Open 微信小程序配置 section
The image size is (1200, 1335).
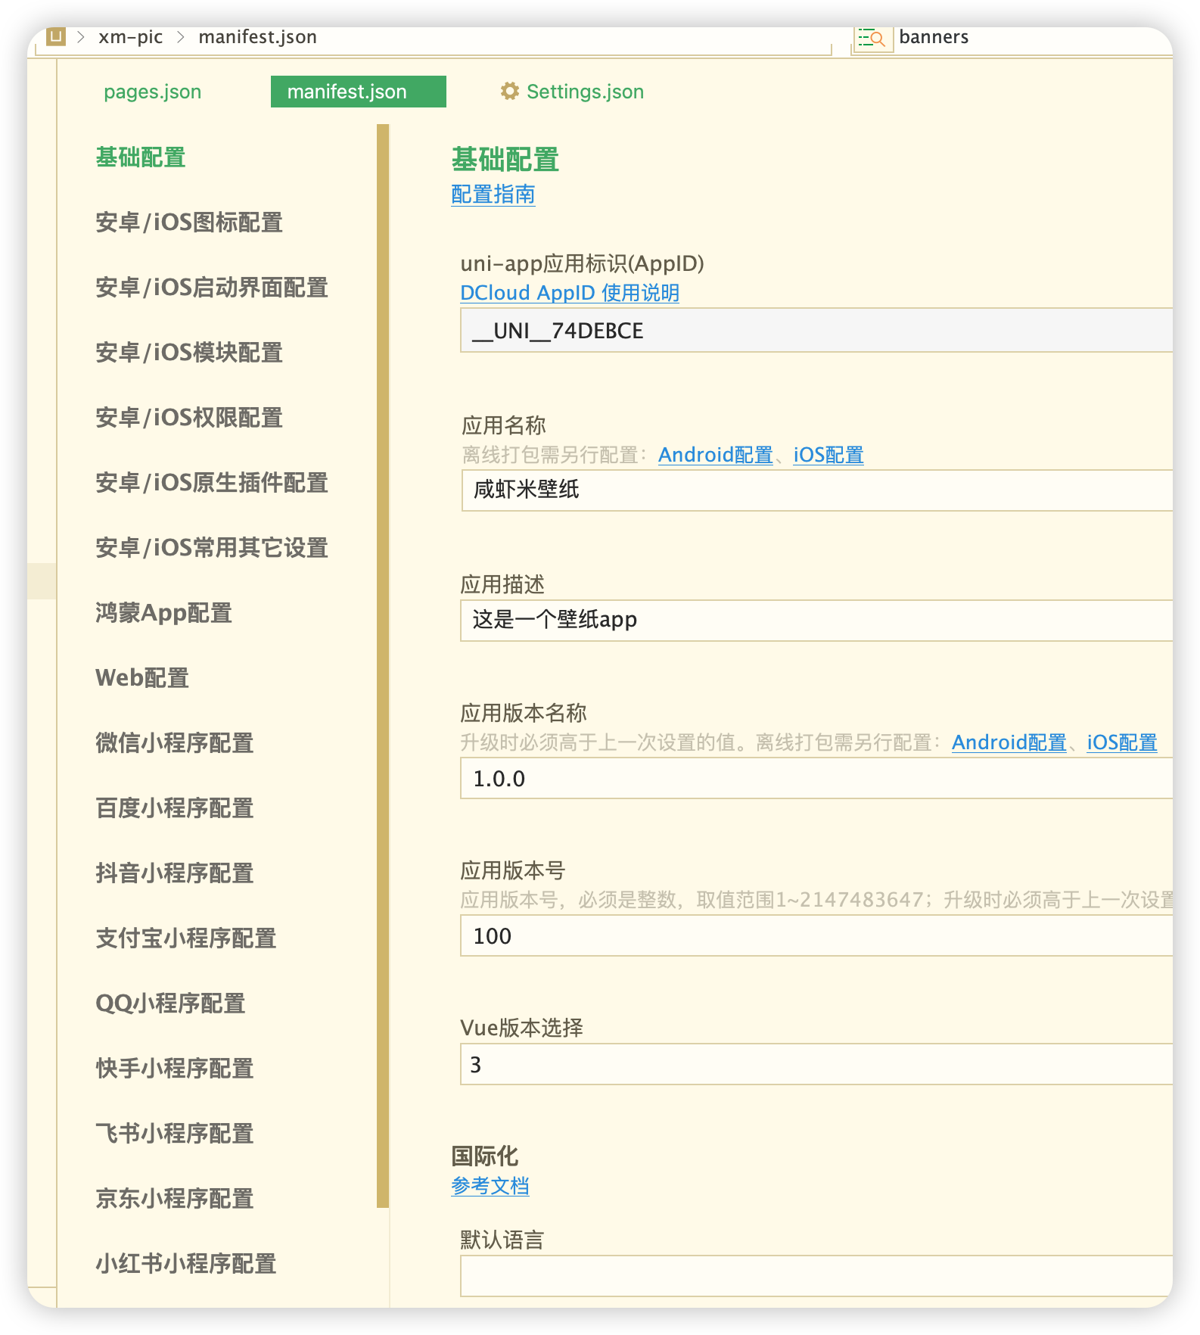(x=175, y=743)
